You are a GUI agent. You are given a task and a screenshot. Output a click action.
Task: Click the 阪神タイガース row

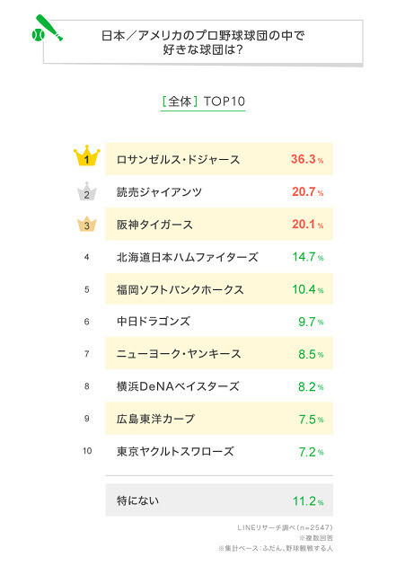point(219,224)
